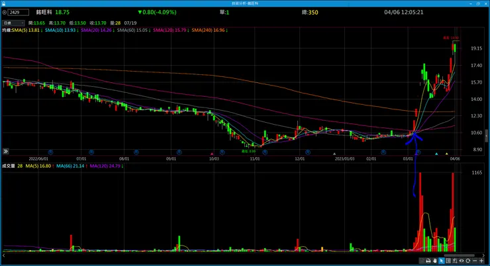Click the stock name 銘旺科
This screenshot has height=266, width=490.
44,12
